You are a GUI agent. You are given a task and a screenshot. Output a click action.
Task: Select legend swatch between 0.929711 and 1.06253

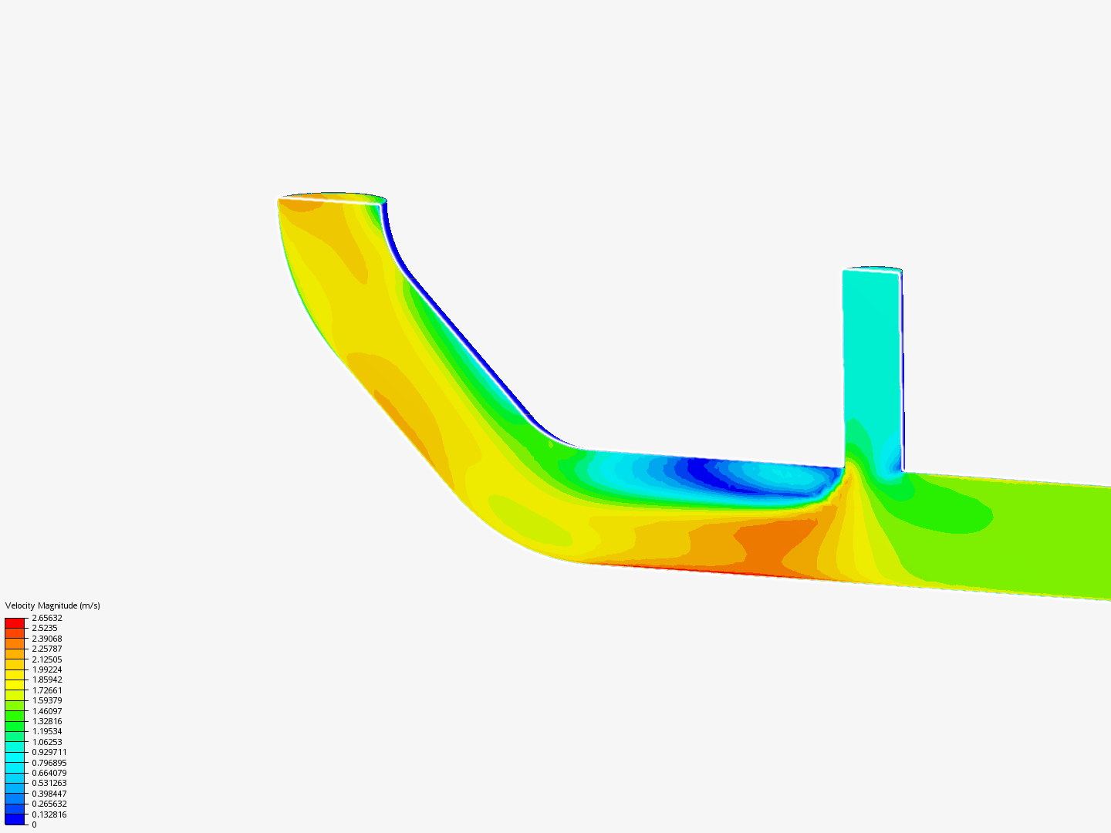(x=15, y=747)
